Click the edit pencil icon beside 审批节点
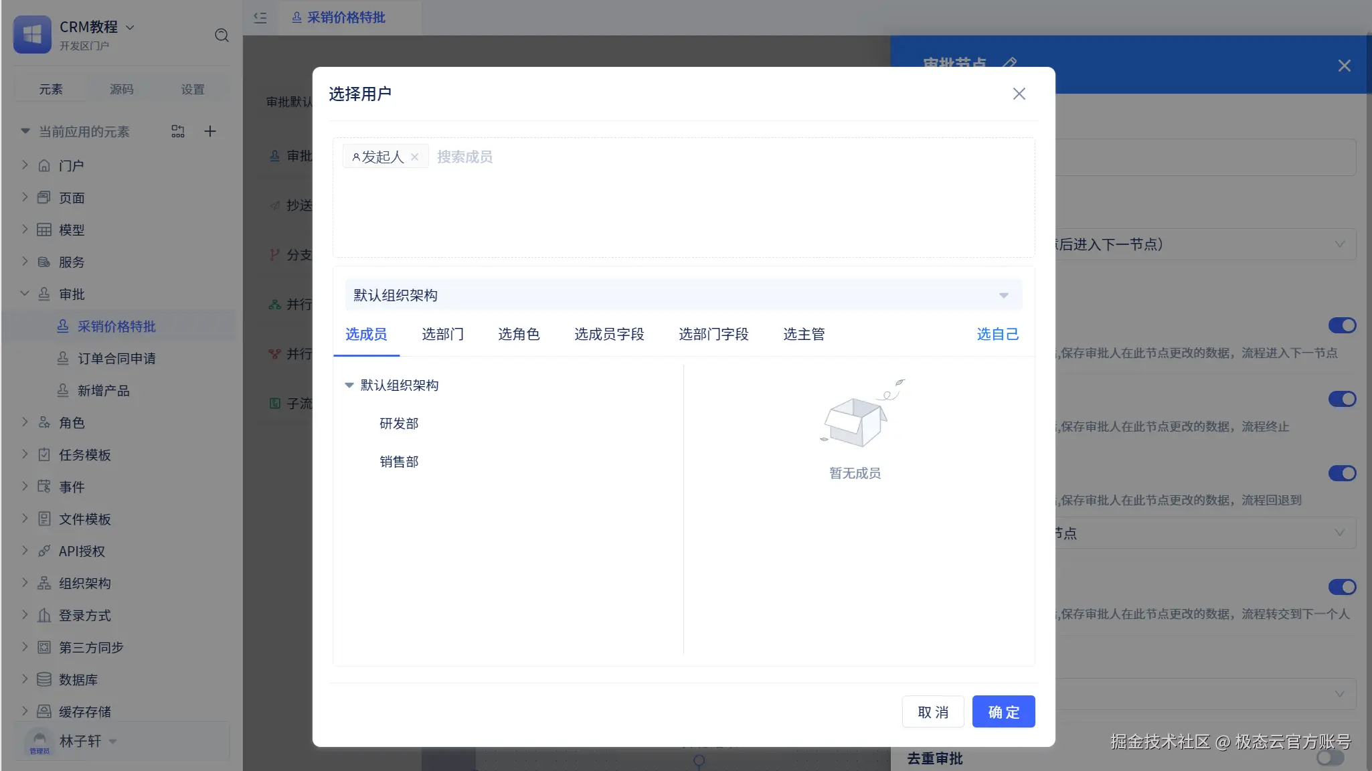The image size is (1372, 771). (1009, 64)
